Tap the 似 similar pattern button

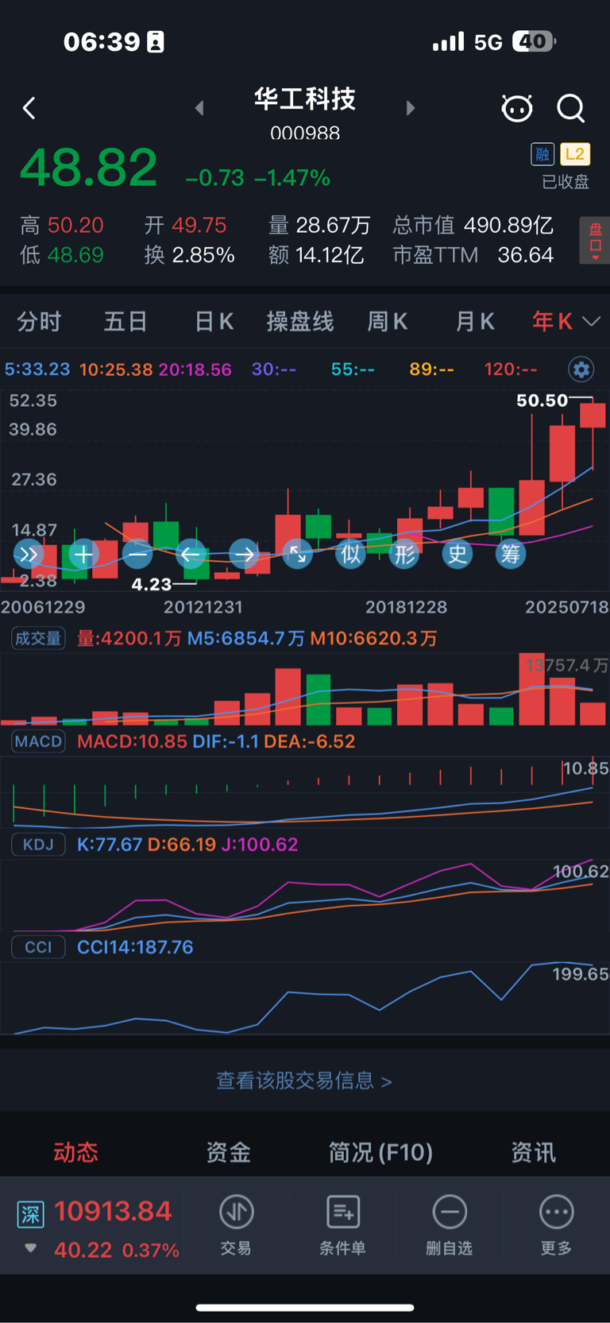(350, 554)
